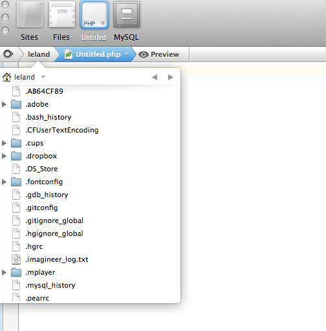Expand the .mplayer folder
Viewport: 326px width, 331px height.
click(x=4, y=272)
